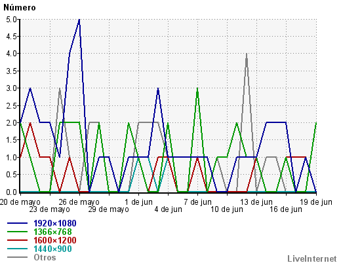Screen dimensions: 341x265
Task: Click the 0.0 y-axis value
Action: [12, 192]
